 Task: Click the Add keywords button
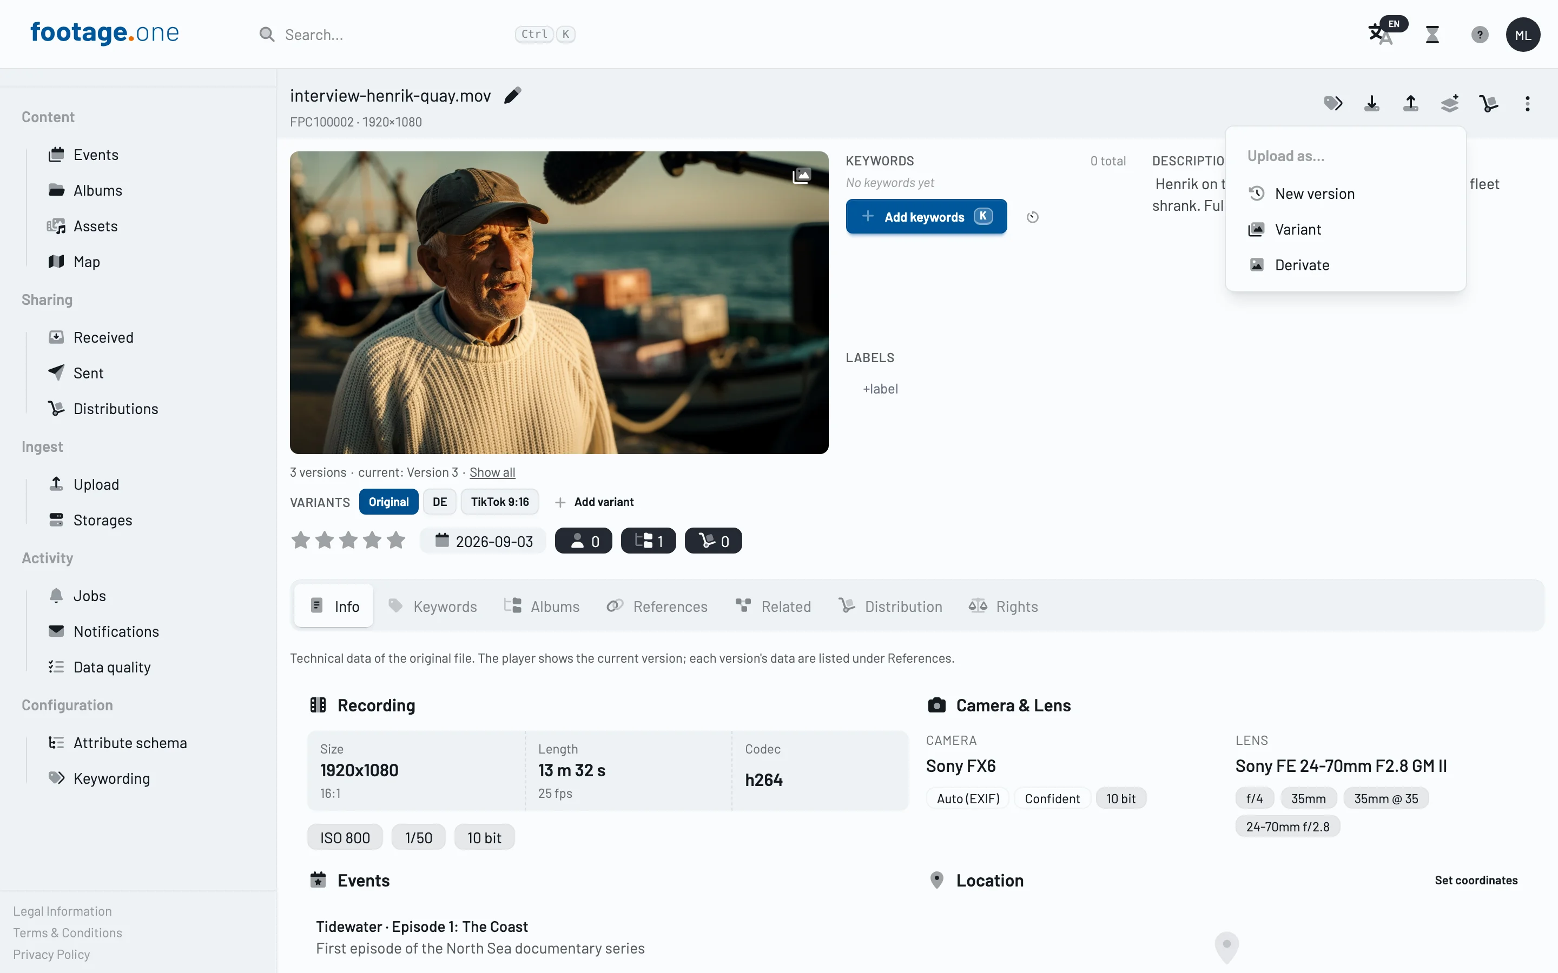pos(927,217)
